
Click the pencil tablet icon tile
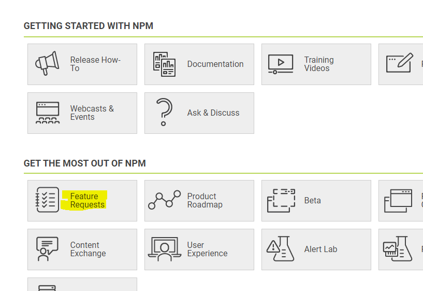pos(401,64)
